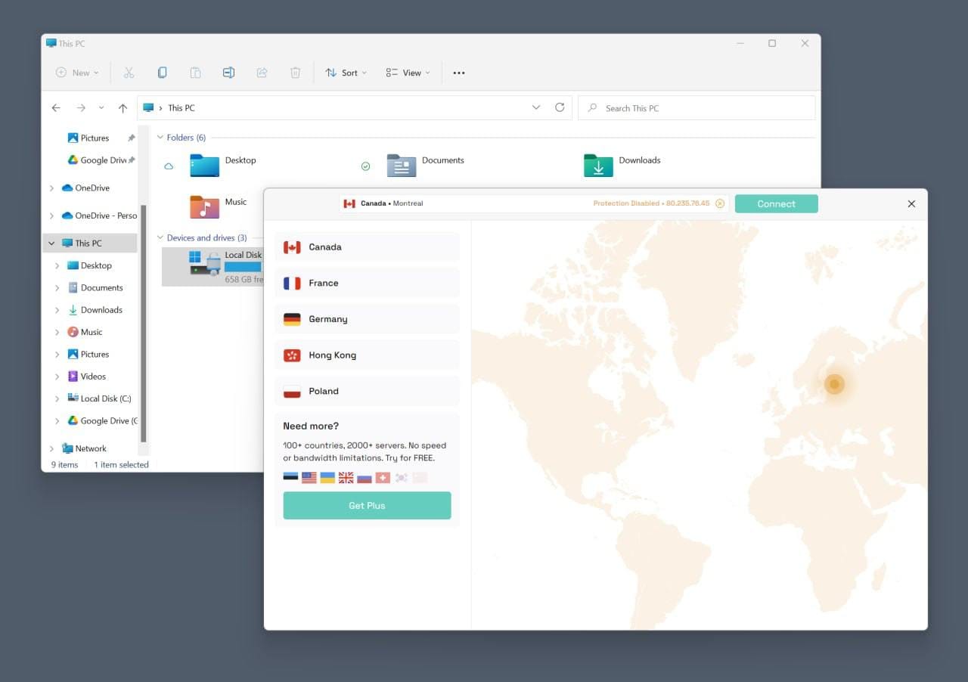Screen dimensions: 968x682
Task: Open the Desktop folder in Folders section
Action: [x=204, y=165]
